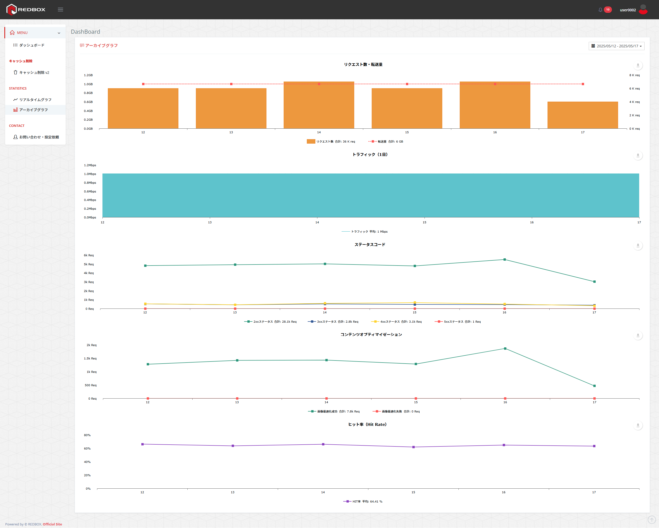659x528 pixels.
Task: Click the 4xxステータス yellow legend swatch
Action: coord(375,321)
